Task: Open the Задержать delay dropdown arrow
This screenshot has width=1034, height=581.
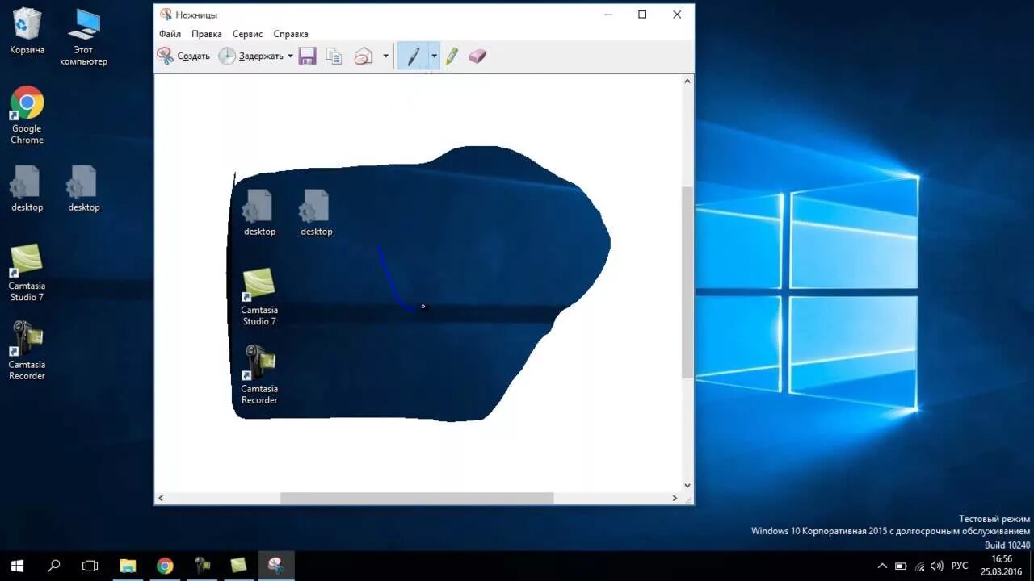Action: [x=291, y=56]
